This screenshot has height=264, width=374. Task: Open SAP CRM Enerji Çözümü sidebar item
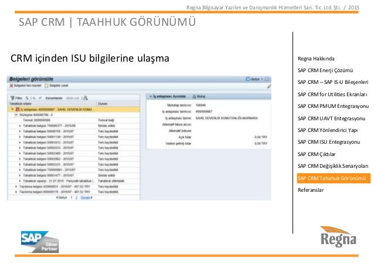[325, 70]
